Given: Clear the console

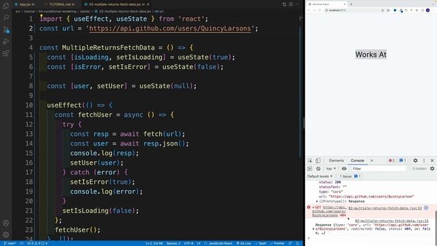Looking at the screenshot, I should (318, 169).
